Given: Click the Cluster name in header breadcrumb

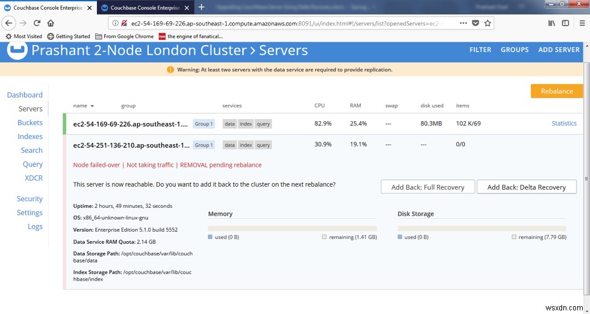Looking at the screenshot, I should coord(139,50).
